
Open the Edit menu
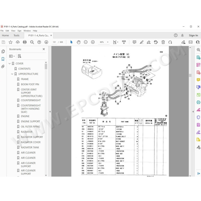(x=7, y=31)
